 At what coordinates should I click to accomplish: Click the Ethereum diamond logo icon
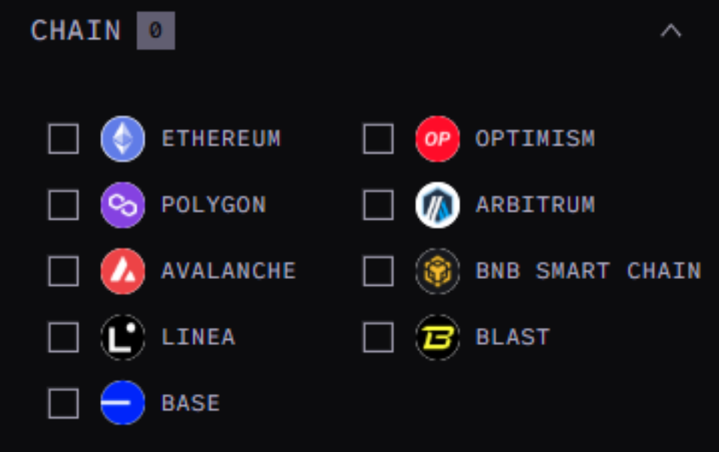tap(123, 139)
